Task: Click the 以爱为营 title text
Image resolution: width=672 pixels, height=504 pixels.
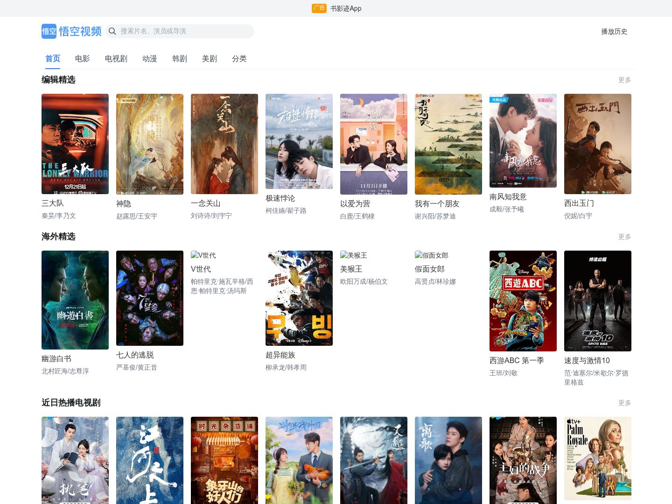Action: (355, 203)
